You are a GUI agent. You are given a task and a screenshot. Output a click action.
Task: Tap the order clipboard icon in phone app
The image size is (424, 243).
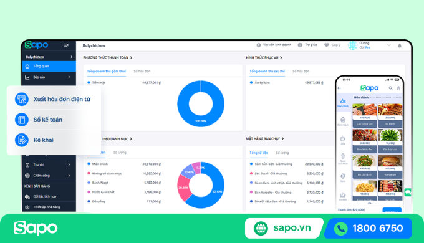(398, 88)
